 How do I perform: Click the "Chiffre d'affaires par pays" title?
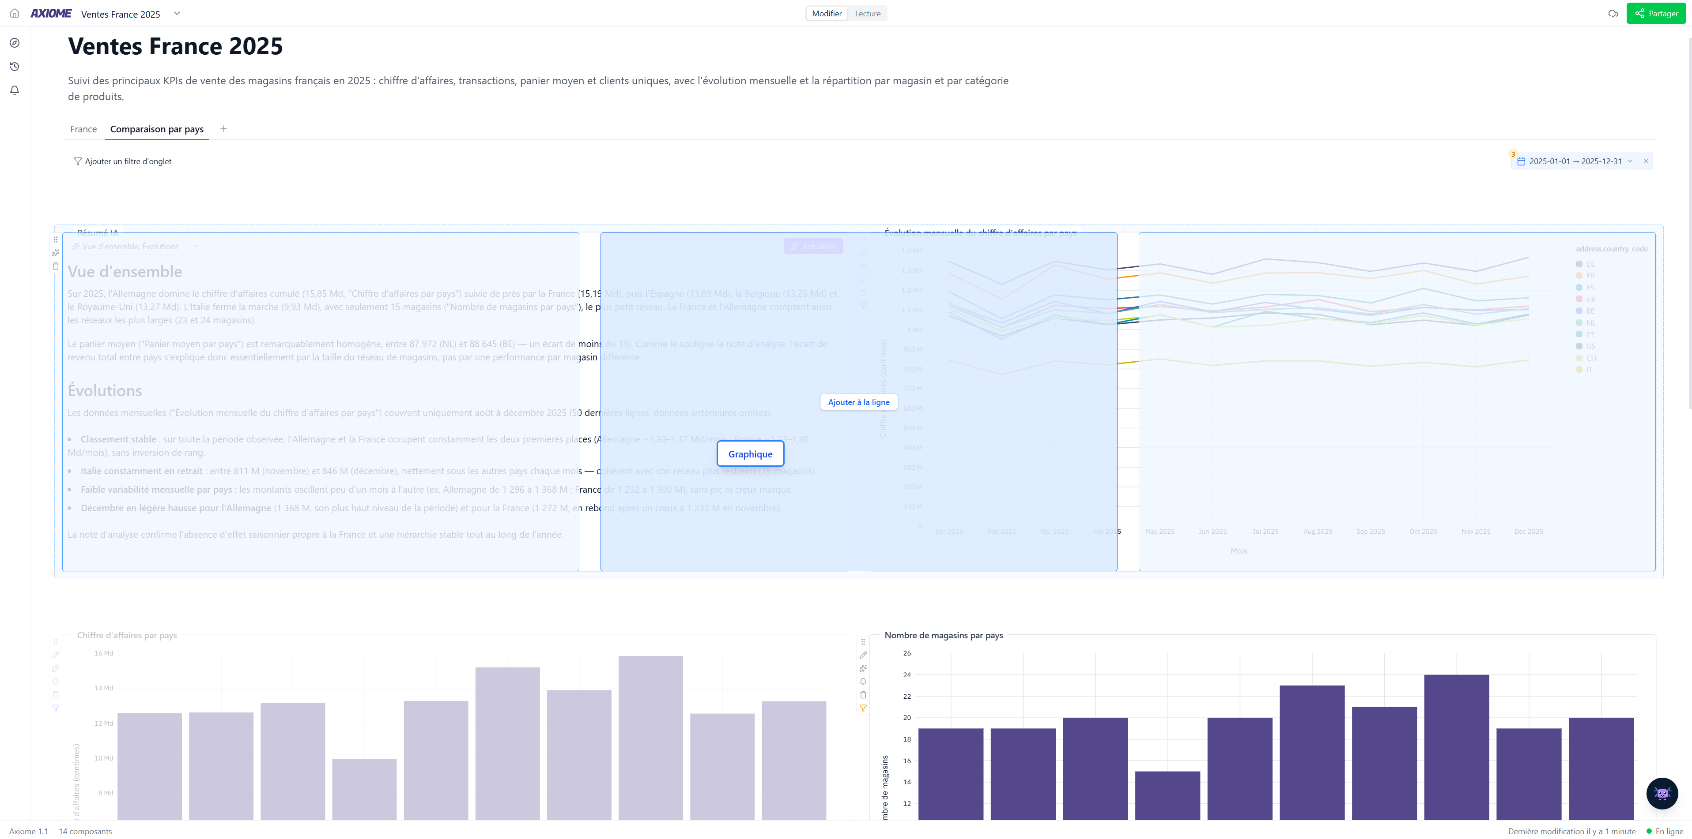(127, 636)
